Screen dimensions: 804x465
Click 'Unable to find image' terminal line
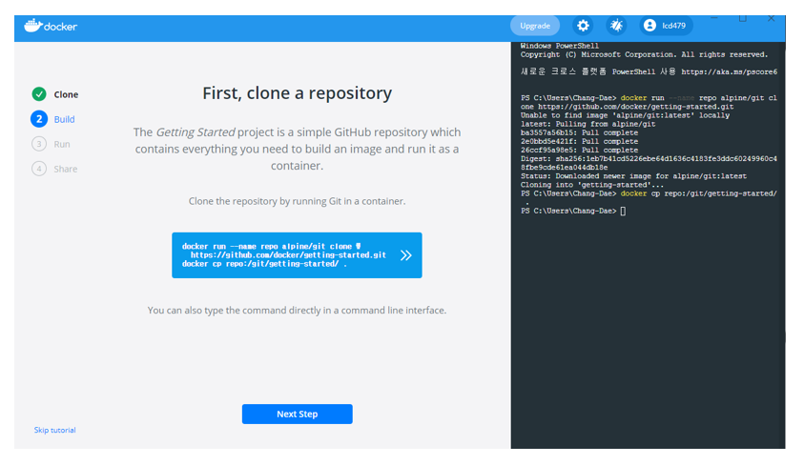625,115
